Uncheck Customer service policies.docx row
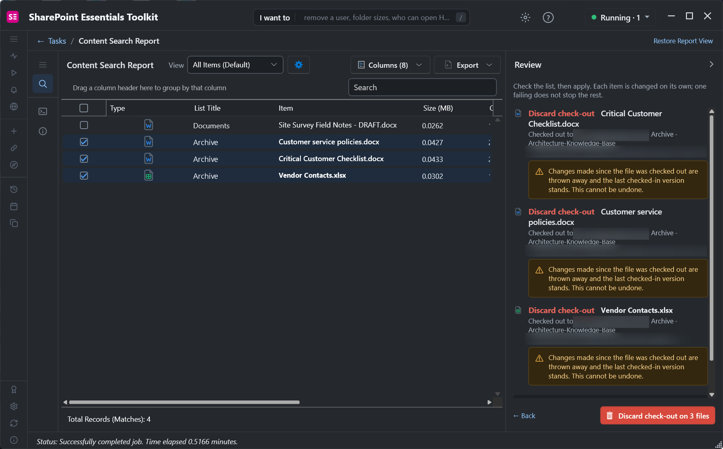The image size is (723, 449). pyautogui.click(x=84, y=142)
